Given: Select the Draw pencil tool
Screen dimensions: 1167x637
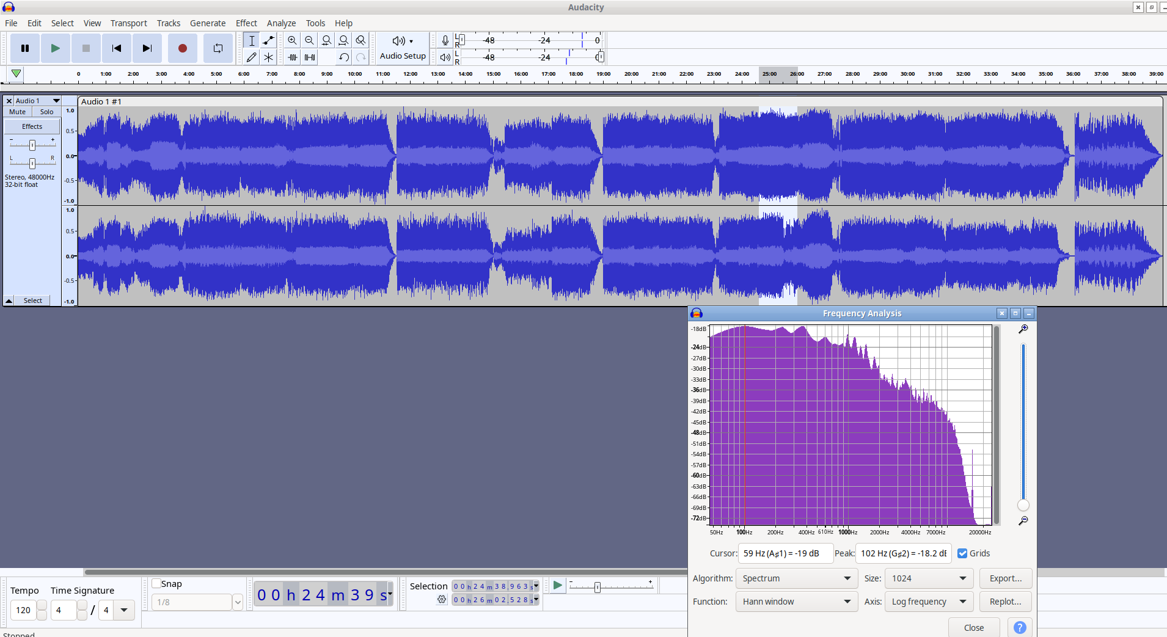Looking at the screenshot, I should click(251, 57).
